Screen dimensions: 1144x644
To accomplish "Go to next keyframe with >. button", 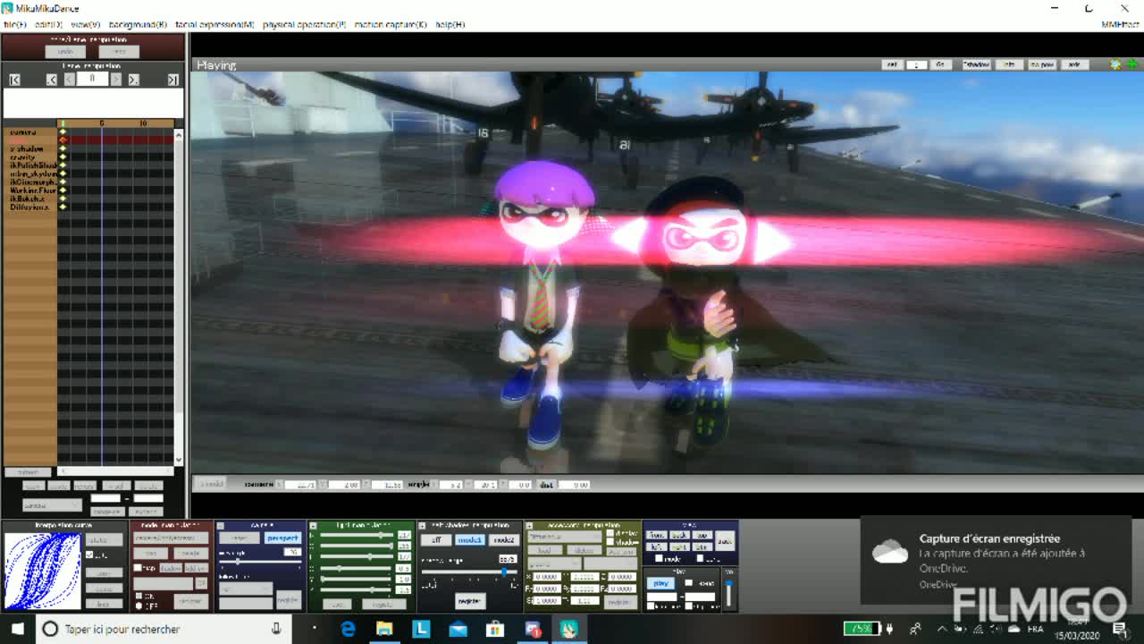I will [133, 80].
